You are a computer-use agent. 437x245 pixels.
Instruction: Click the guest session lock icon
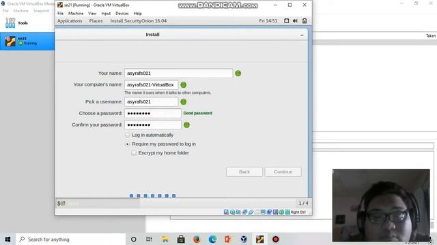pyautogui.click(x=305, y=21)
